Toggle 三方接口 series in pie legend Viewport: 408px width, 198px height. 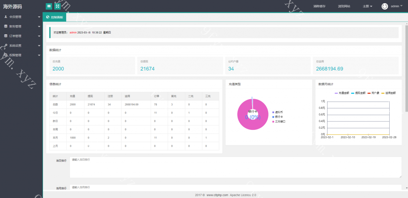pyautogui.click(x=279, y=122)
